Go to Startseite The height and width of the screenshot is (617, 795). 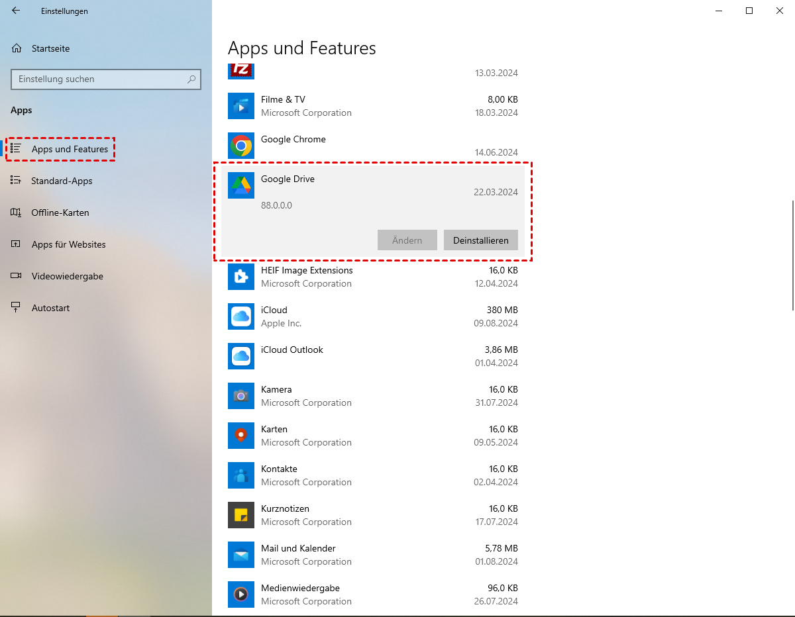point(50,48)
